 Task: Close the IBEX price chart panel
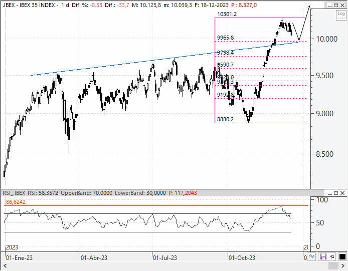[x=342, y=6]
